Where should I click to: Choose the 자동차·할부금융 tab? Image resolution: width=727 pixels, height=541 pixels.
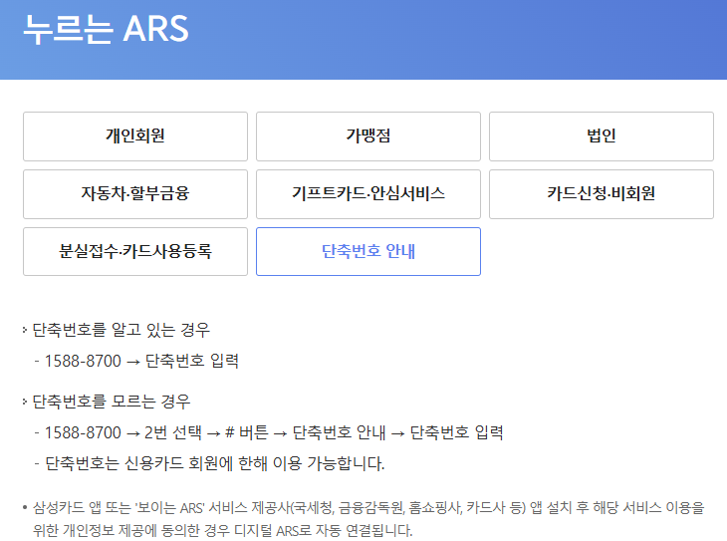tap(135, 194)
